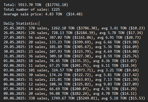The height and width of the screenshot is (102, 148).
Task: Click the Total 5913.70 TON line
Action: [36, 5]
